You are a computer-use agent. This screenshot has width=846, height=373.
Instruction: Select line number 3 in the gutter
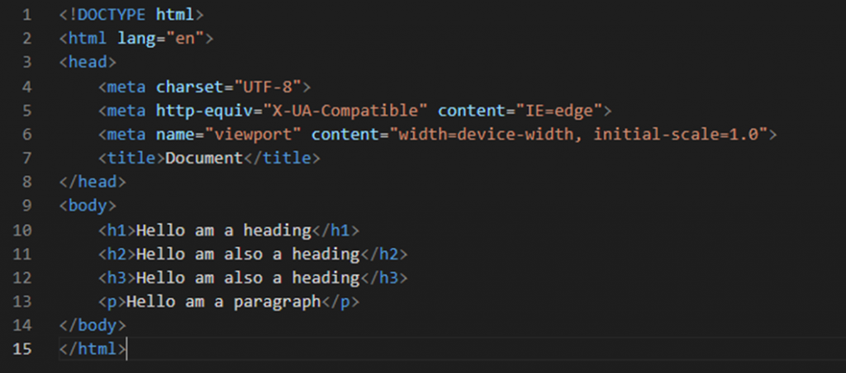point(27,62)
